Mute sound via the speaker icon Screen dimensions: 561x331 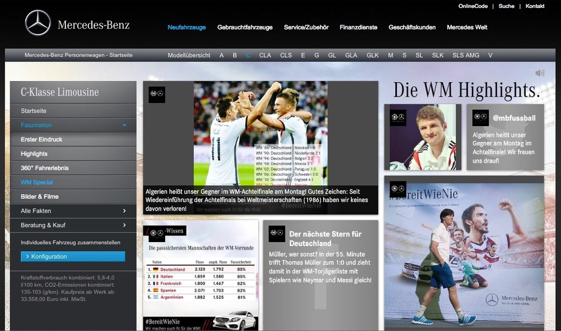click(540, 73)
